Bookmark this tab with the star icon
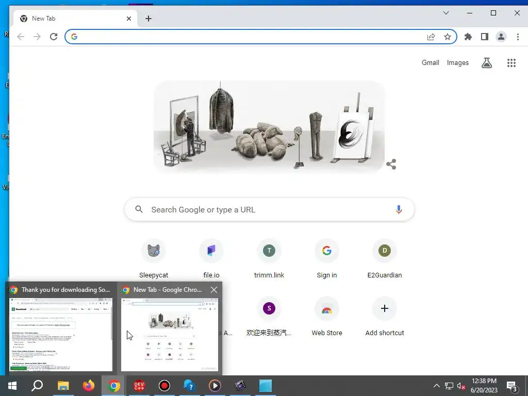The image size is (528, 396). 447,37
